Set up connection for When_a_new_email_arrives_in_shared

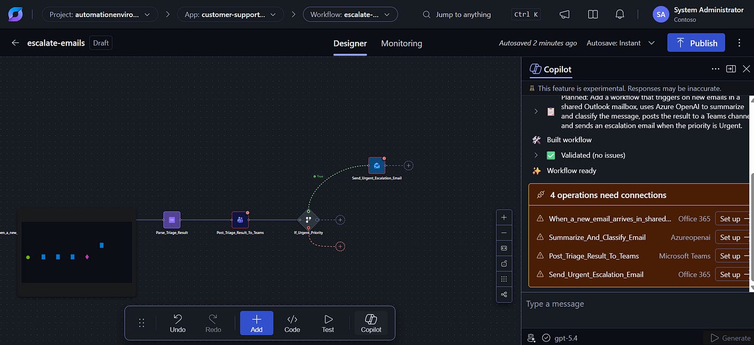733,219
